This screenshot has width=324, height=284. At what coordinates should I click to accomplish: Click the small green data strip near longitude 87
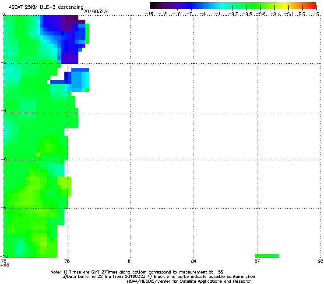tap(267, 256)
